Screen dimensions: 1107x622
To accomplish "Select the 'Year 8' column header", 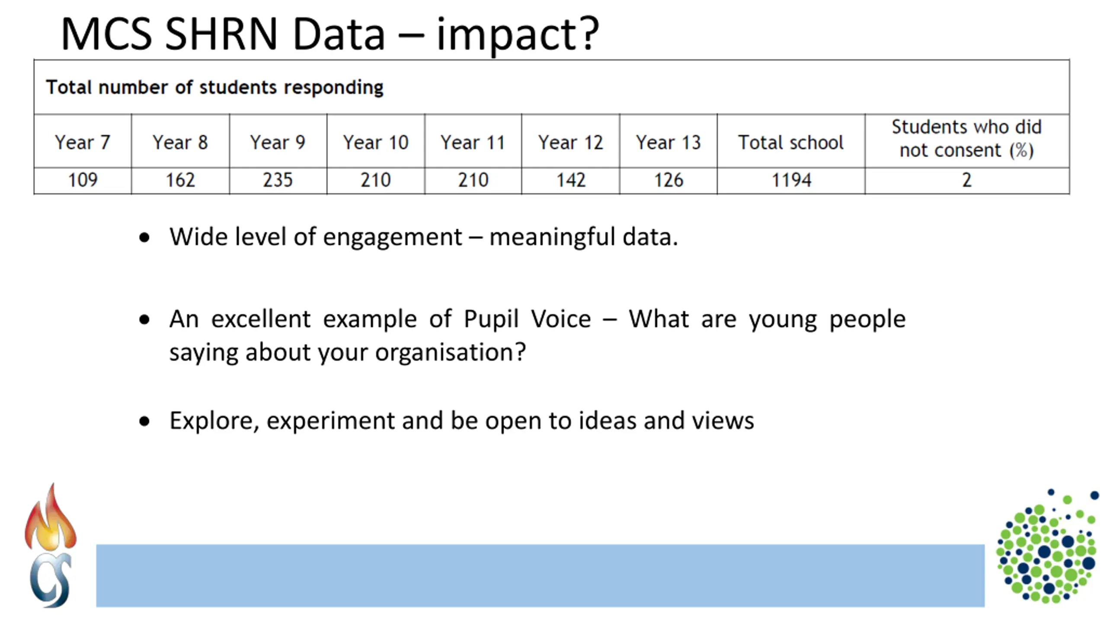I will point(180,142).
